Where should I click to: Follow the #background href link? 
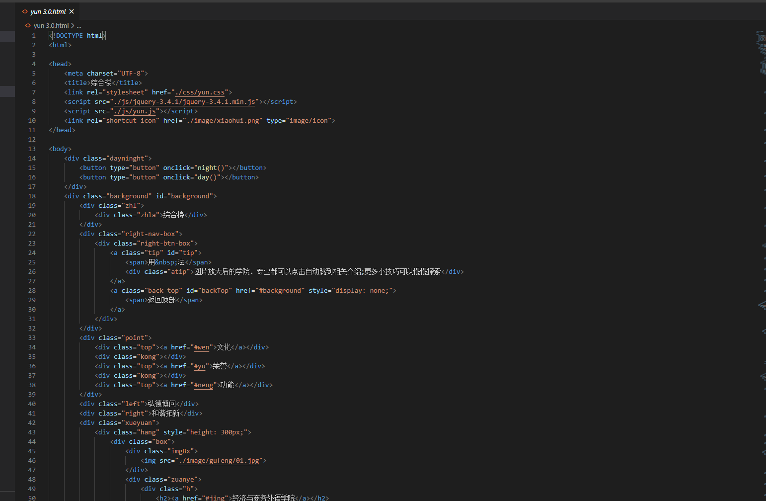pyautogui.click(x=280, y=291)
